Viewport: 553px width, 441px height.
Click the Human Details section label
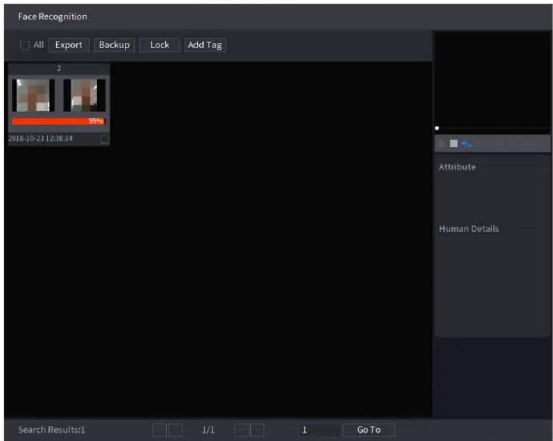pos(469,229)
